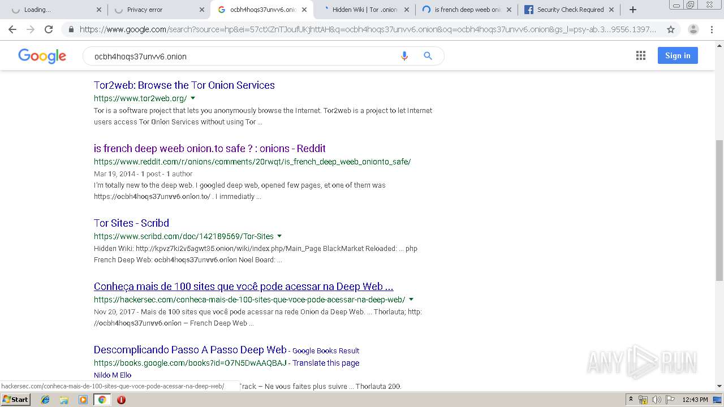The height and width of the screenshot is (407, 724).
Task: Close the is french deep weeb tab
Action: [x=509, y=10]
